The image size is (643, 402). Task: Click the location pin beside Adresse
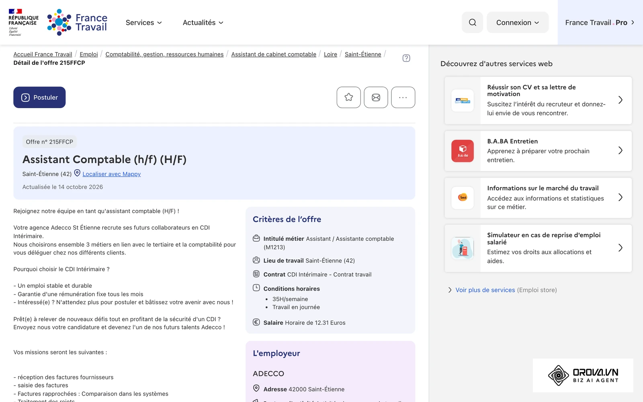click(x=256, y=388)
